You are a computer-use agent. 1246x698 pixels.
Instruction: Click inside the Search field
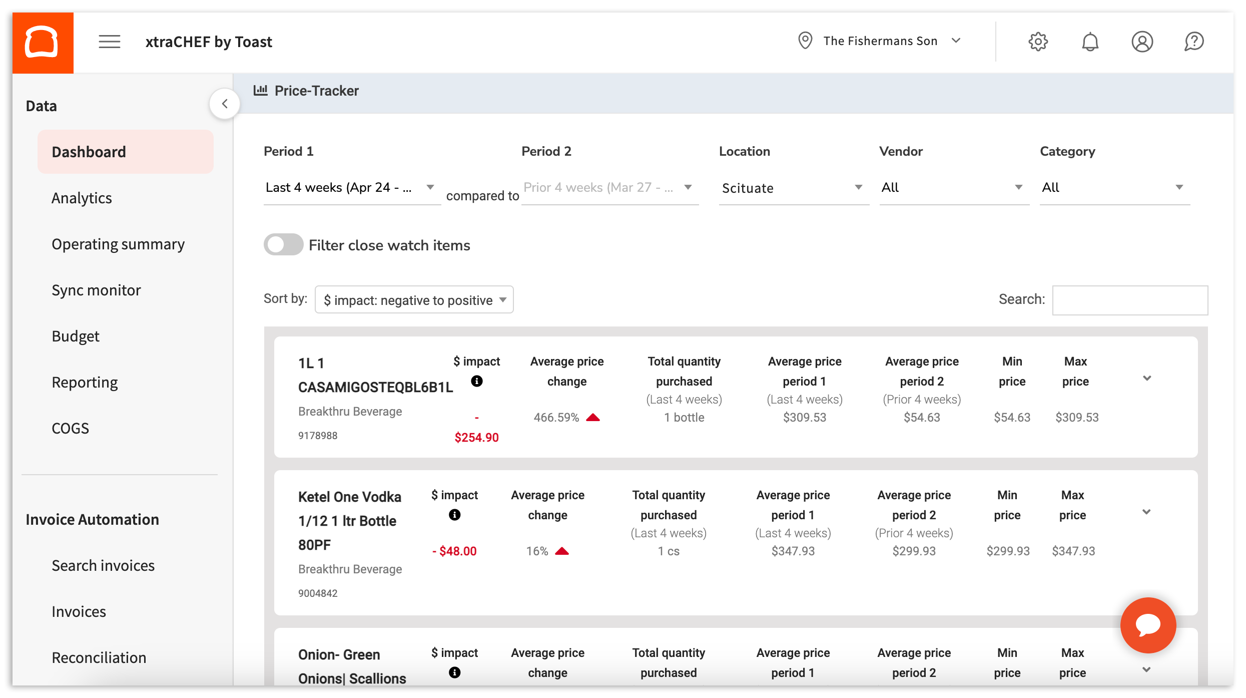1130,299
